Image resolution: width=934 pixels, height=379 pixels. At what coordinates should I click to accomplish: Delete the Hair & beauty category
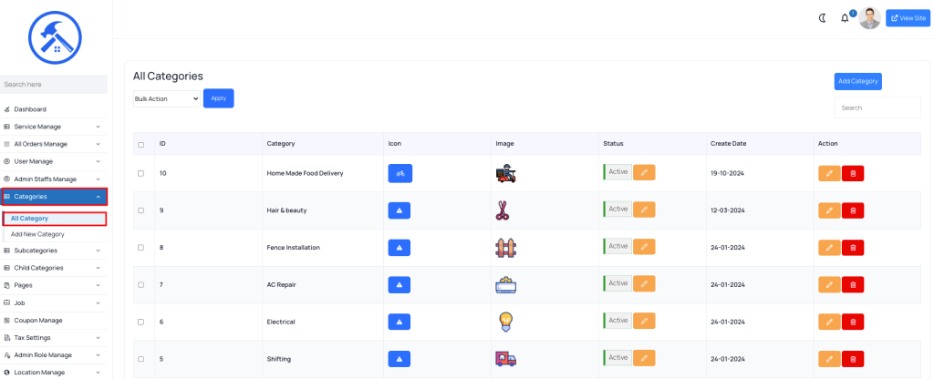tap(853, 210)
